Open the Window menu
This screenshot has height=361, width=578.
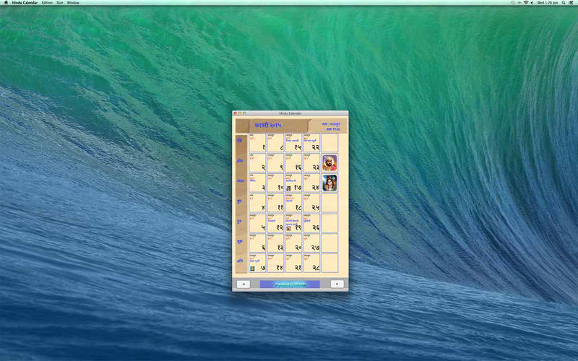(x=73, y=3)
